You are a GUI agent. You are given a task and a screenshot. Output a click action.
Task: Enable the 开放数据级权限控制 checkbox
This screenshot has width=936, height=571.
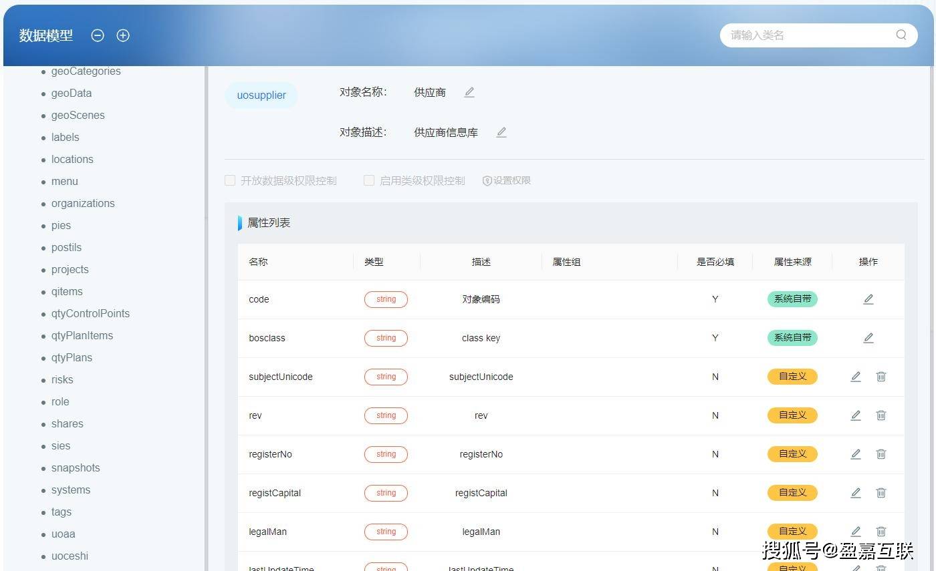click(229, 180)
